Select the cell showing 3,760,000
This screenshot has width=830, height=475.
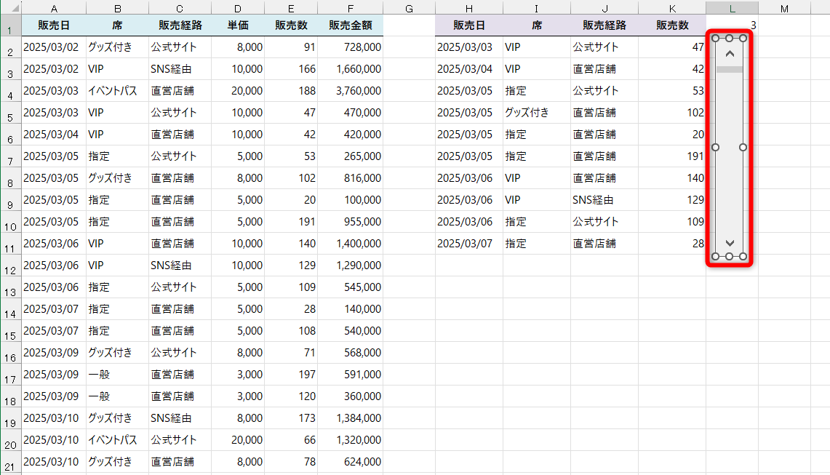350,90
